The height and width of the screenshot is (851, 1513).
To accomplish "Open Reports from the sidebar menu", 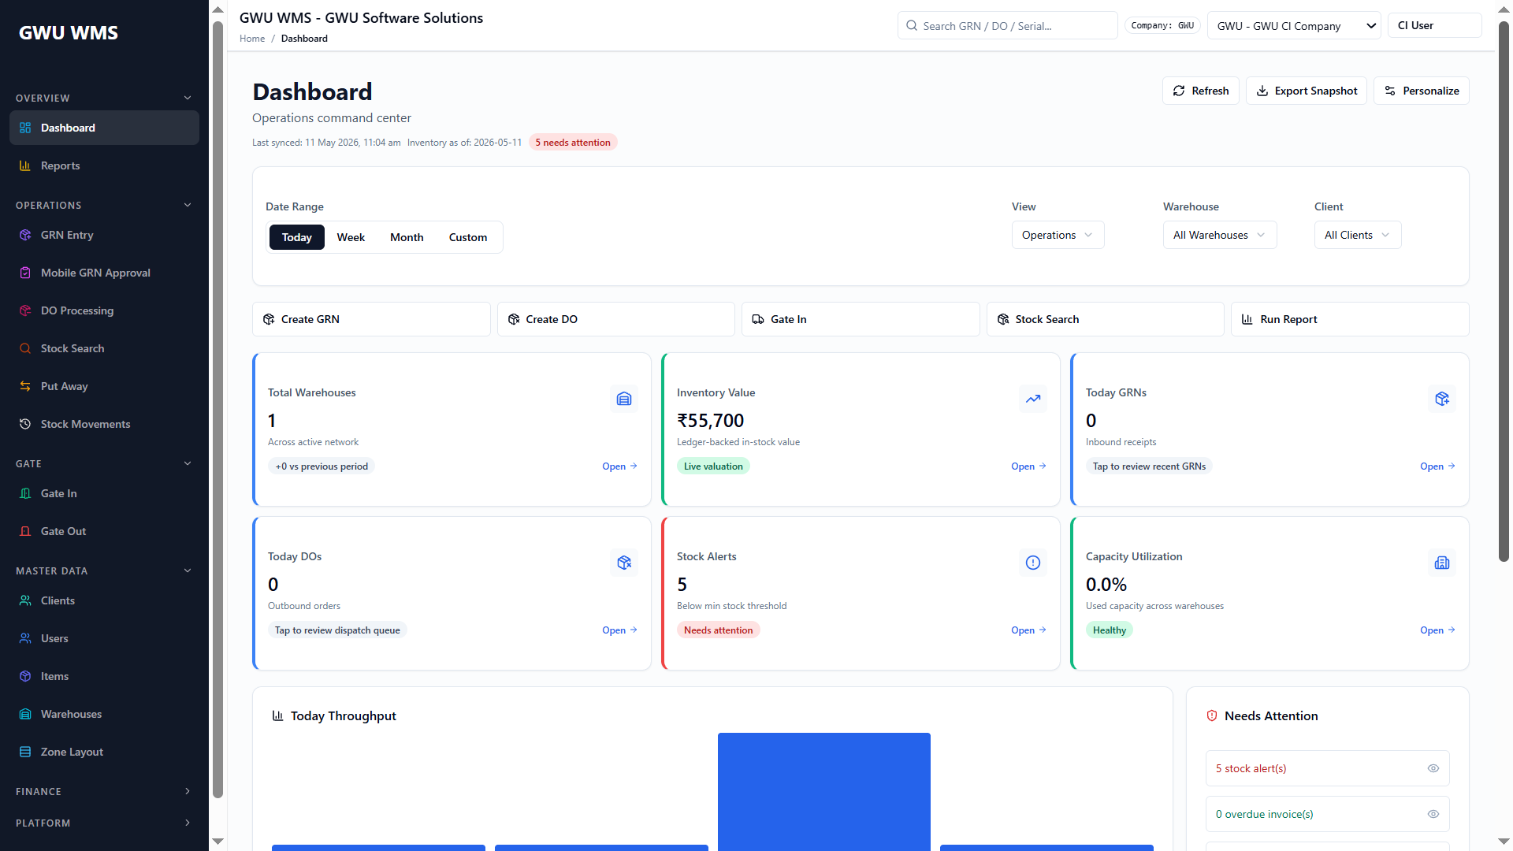I will [x=104, y=165].
